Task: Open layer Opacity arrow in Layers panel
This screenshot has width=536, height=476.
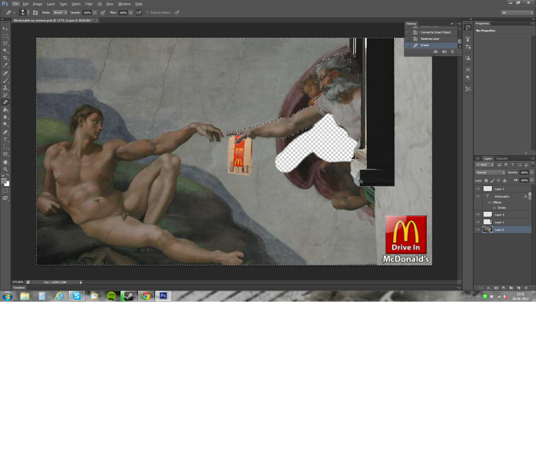Action: click(x=532, y=172)
